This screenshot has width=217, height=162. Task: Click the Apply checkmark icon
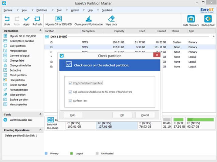(x=26, y=19)
